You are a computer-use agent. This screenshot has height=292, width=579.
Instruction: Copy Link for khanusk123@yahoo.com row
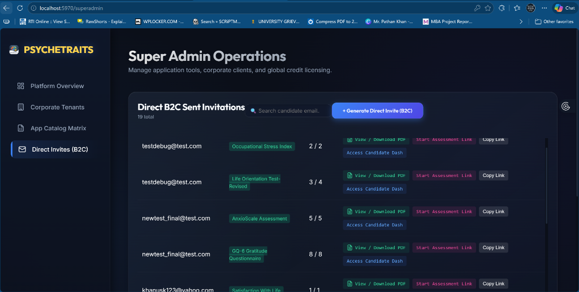[x=493, y=284]
